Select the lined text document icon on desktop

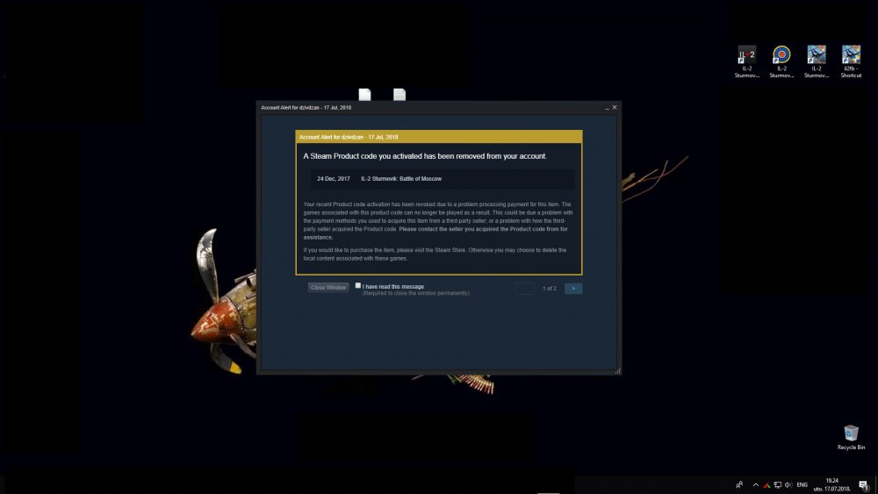pos(399,95)
